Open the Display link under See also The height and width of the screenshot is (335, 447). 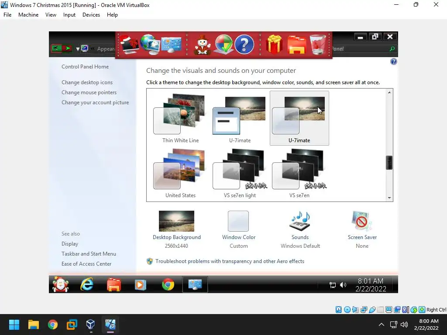click(70, 244)
